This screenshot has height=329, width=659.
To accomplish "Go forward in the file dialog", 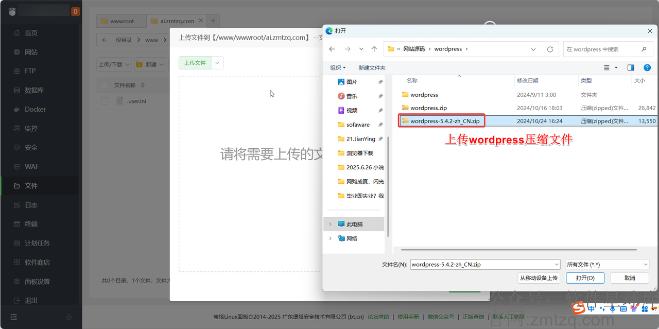I will coord(348,49).
